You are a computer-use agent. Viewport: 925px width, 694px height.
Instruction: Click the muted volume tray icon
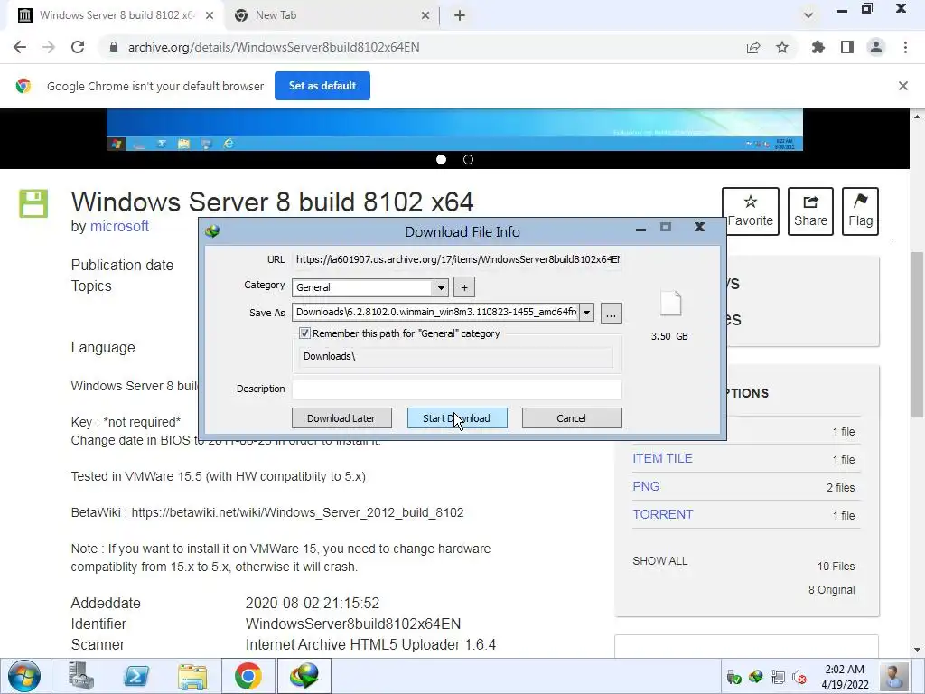pos(799,678)
